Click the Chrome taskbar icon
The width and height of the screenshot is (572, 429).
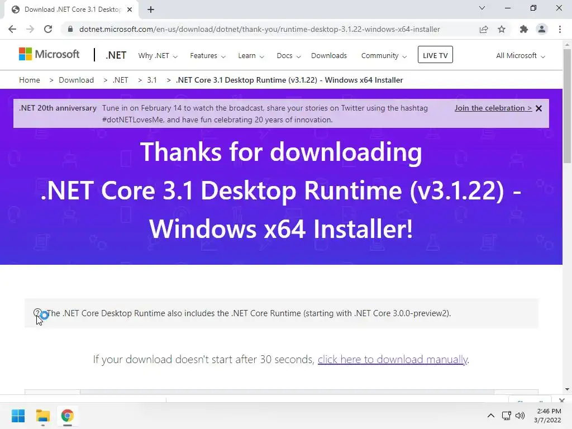click(67, 416)
